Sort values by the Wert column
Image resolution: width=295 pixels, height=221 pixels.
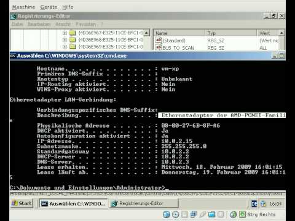268,33
